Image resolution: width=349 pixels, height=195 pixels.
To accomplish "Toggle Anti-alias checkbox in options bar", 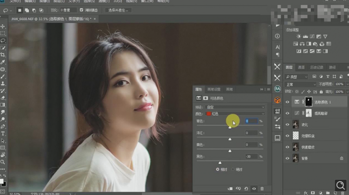I will [82, 10].
